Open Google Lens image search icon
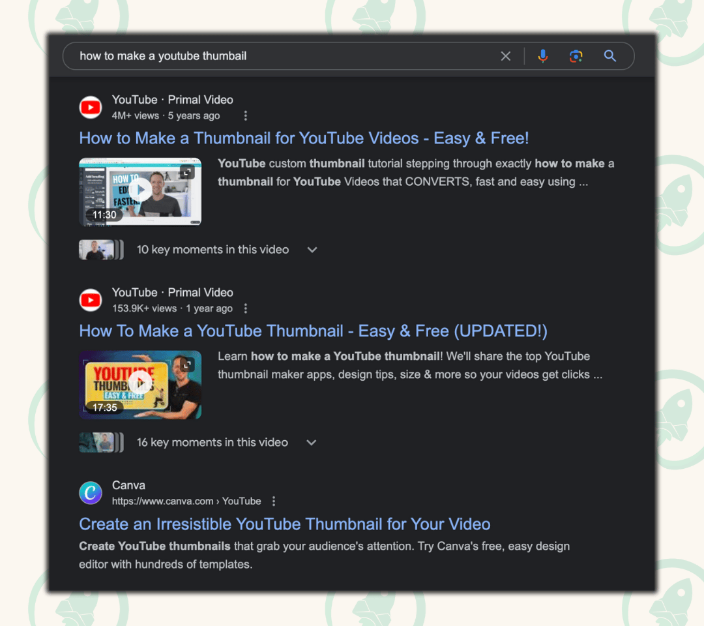 [x=576, y=56]
